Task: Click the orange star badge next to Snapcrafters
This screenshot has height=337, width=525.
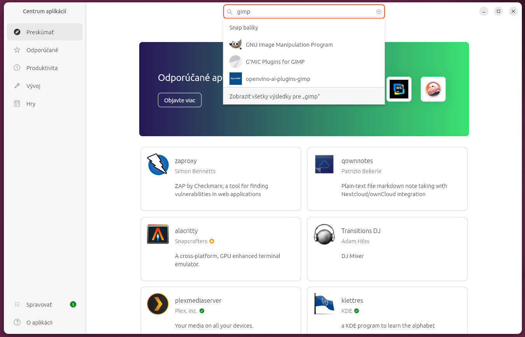Action: [212, 241]
